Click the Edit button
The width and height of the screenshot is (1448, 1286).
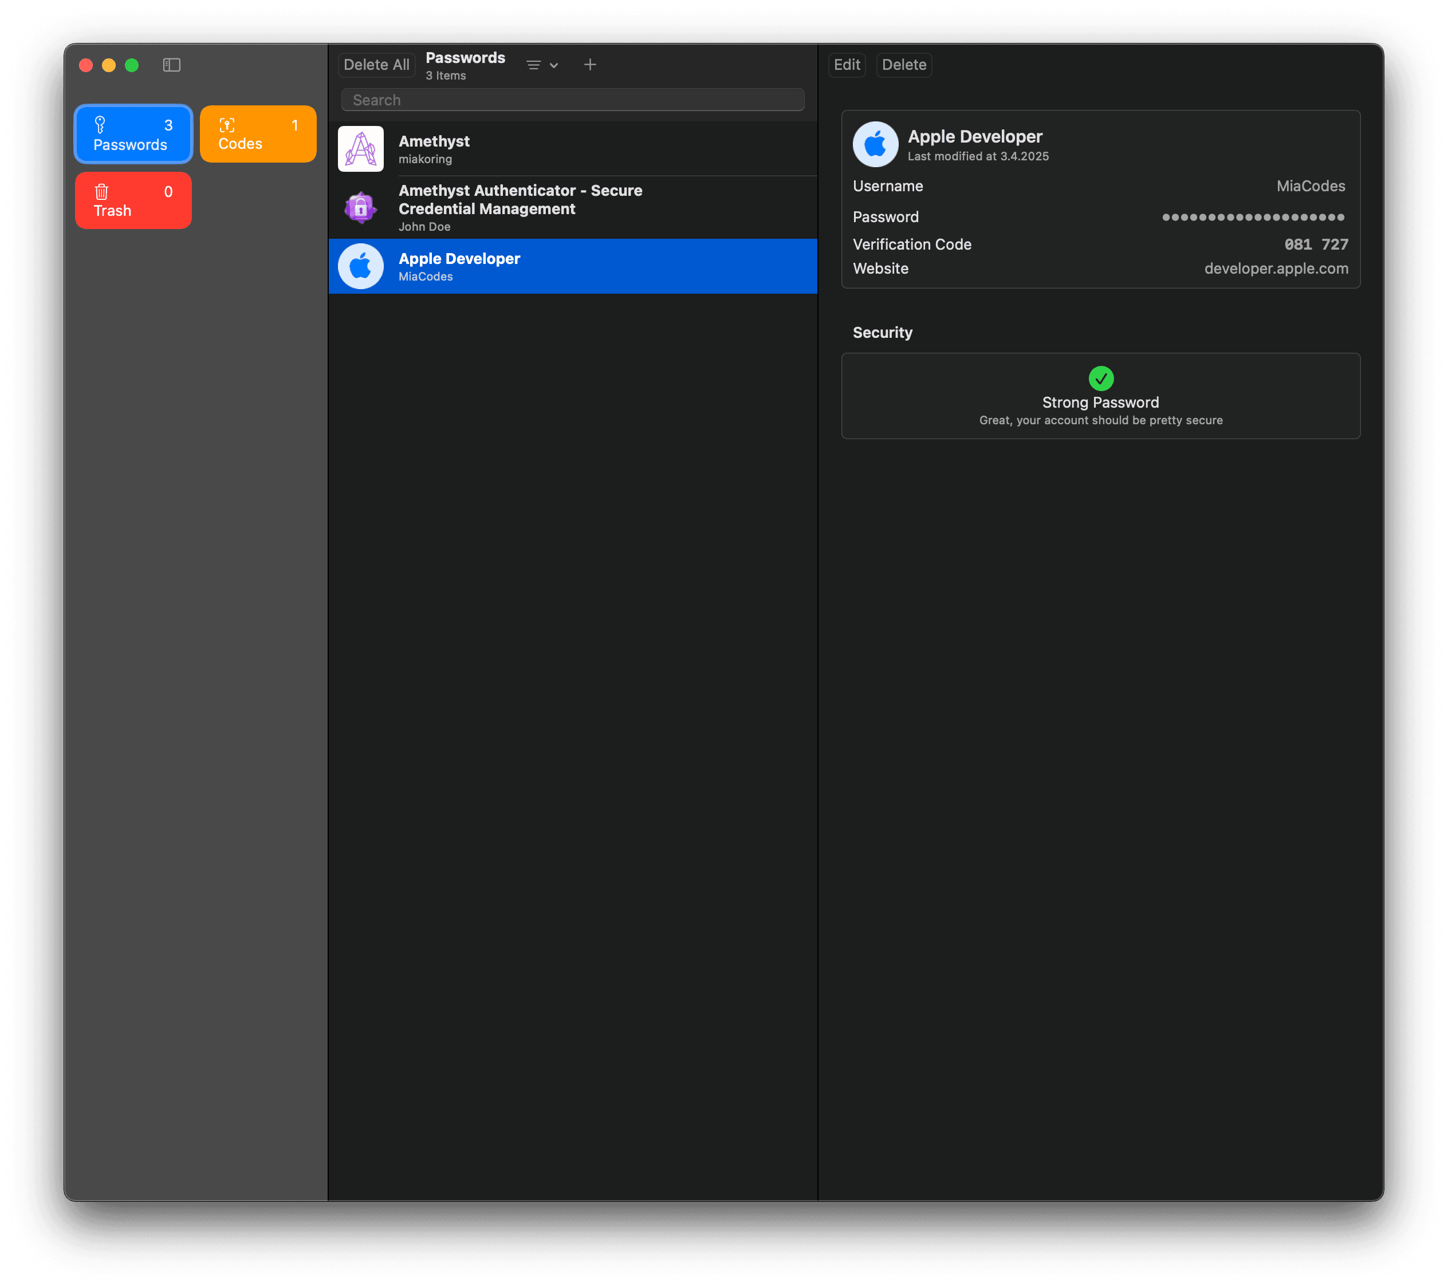point(846,65)
